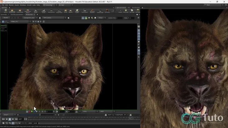Open the Render menu
This screenshot has height=128, width=228.
[11, 5]
